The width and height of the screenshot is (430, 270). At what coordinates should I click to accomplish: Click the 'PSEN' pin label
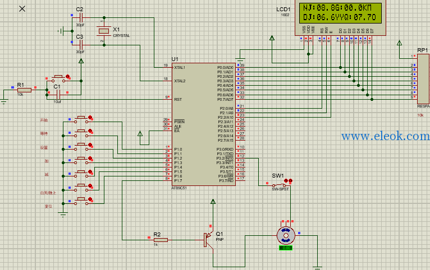[179, 122]
